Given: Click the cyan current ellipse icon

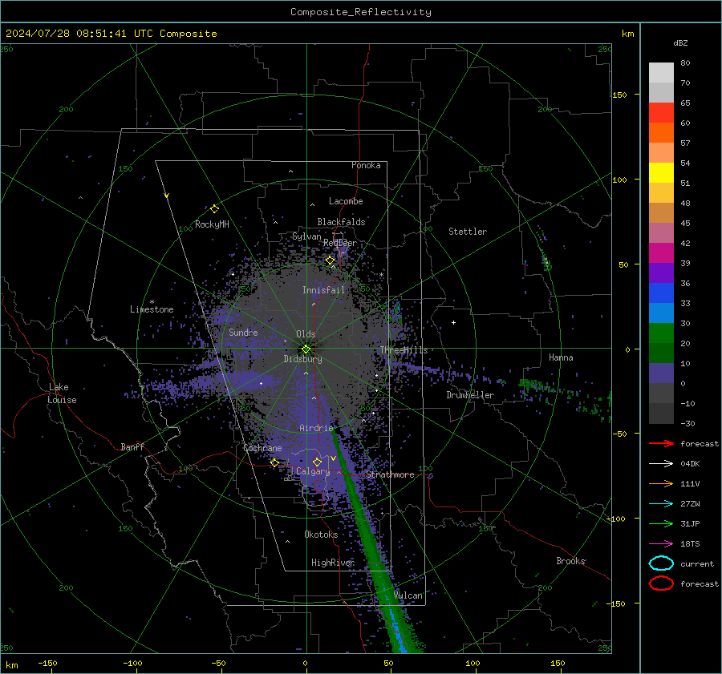Looking at the screenshot, I should coord(661,563).
